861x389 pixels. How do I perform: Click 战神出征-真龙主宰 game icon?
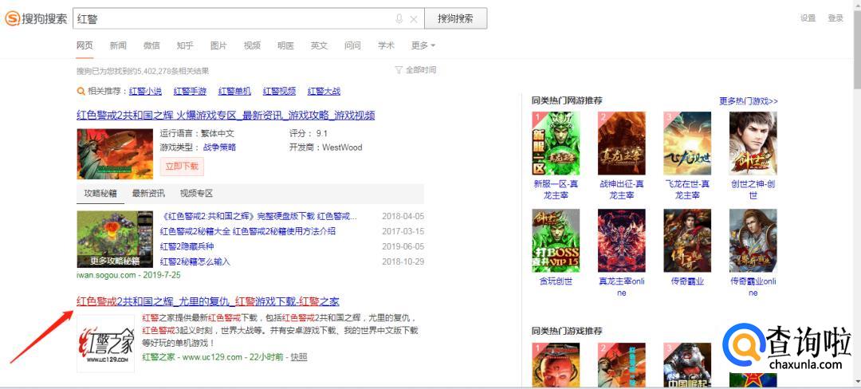622,143
